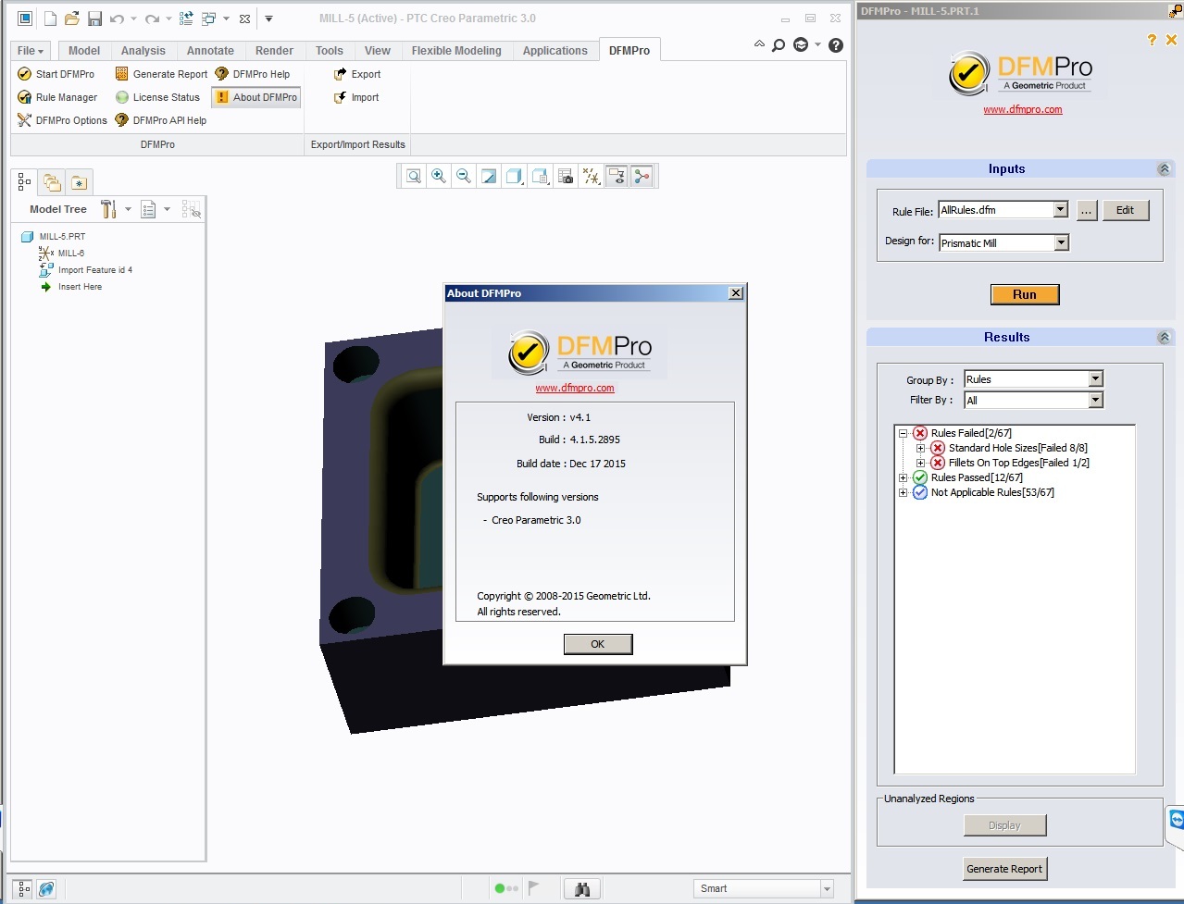This screenshot has width=1184, height=904.
Task: Click the orange Run button
Action: tap(1025, 294)
